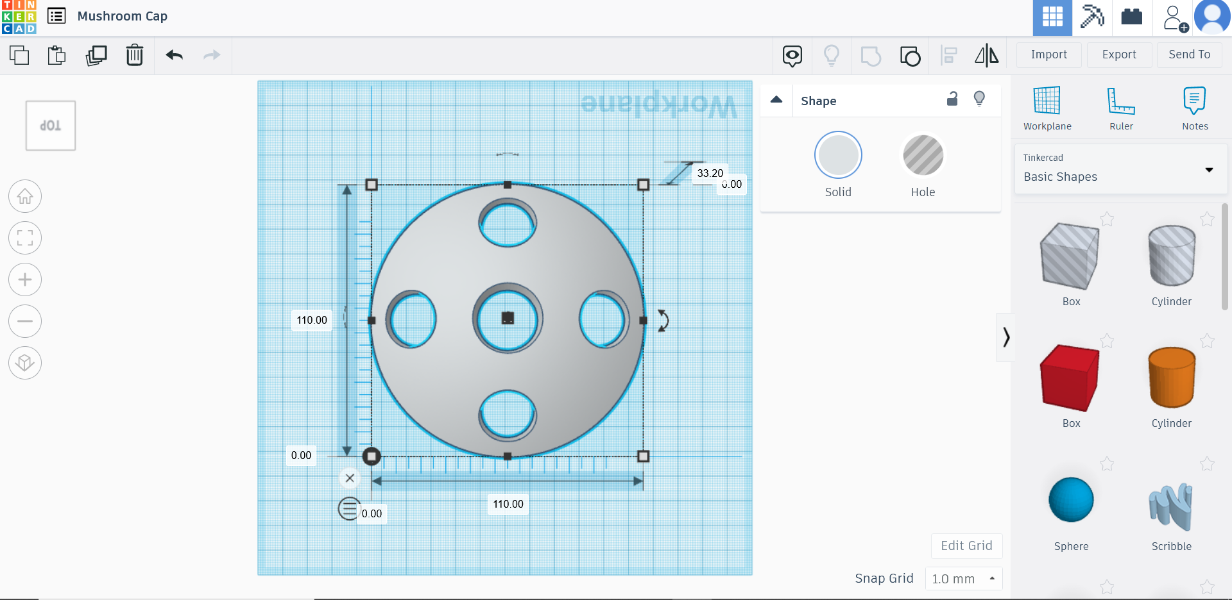Select the orange Cylinder shape thumbnail
The width and height of the screenshot is (1232, 600).
(x=1170, y=378)
